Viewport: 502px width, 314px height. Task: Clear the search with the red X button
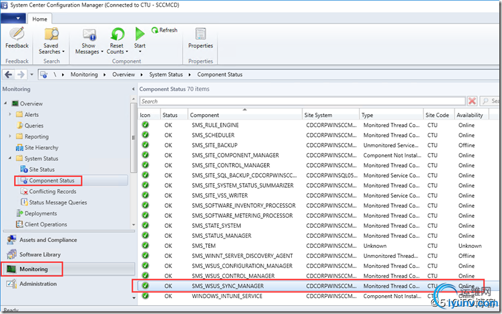pyautogui.click(x=472, y=102)
